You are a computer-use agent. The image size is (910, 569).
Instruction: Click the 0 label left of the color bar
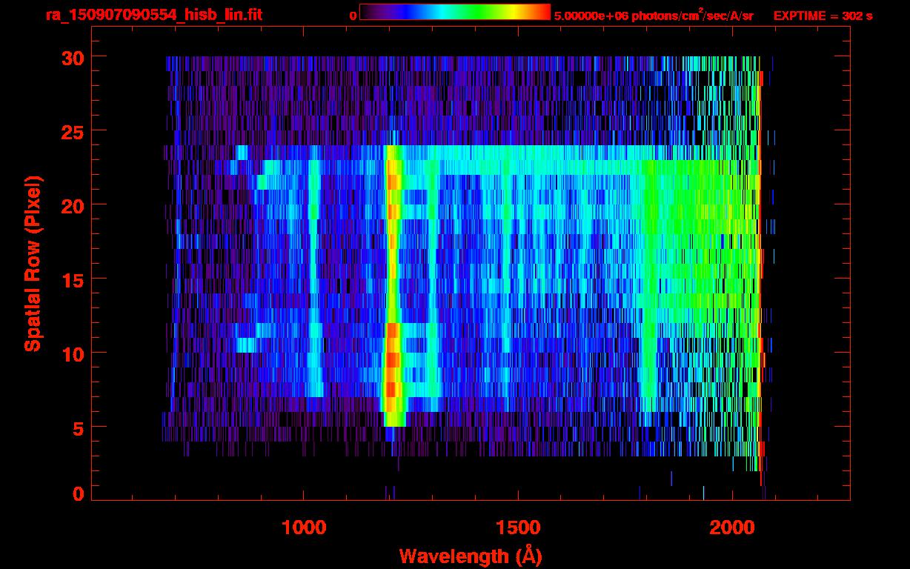coord(353,16)
